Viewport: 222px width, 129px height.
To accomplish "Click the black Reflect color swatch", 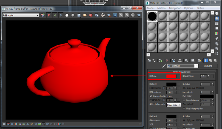I will click(171, 84).
